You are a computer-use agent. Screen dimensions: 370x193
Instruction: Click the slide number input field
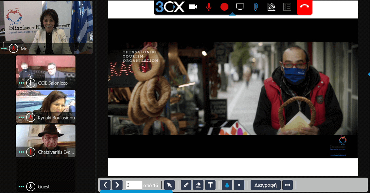tap(133, 185)
